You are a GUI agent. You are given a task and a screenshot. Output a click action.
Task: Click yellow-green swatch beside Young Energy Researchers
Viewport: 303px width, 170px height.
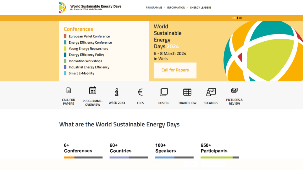click(x=65, y=49)
